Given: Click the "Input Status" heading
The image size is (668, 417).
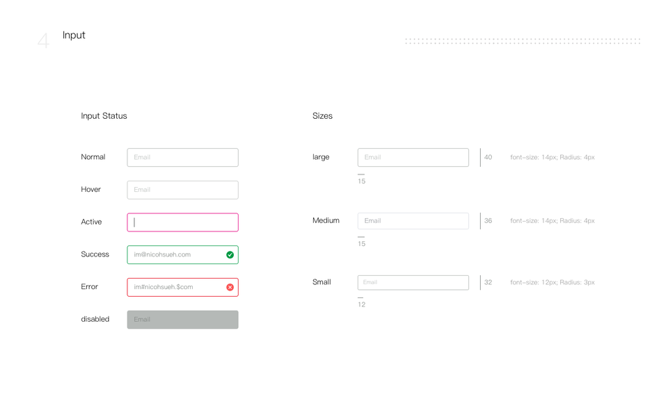Looking at the screenshot, I should tap(104, 116).
